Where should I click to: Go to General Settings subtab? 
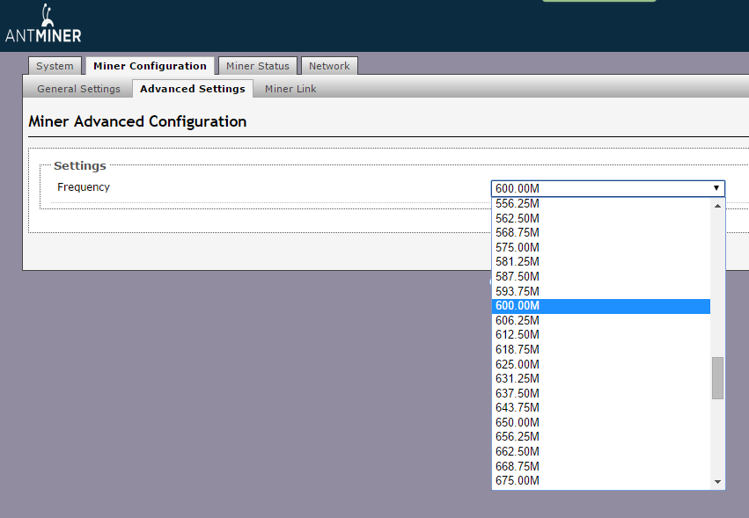[x=78, y=89]
